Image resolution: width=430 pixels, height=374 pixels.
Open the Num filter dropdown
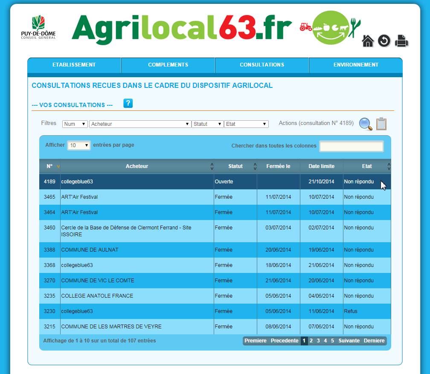click(75, 124)
